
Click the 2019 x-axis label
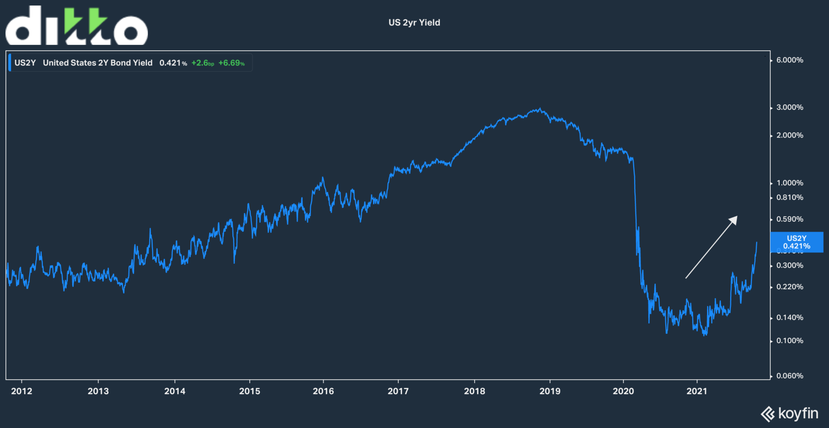tap(550, 391)
